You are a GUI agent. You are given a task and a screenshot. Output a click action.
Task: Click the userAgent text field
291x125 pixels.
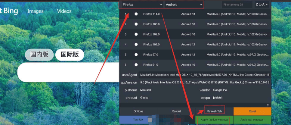pyautogui.click(x=205, y=75)
